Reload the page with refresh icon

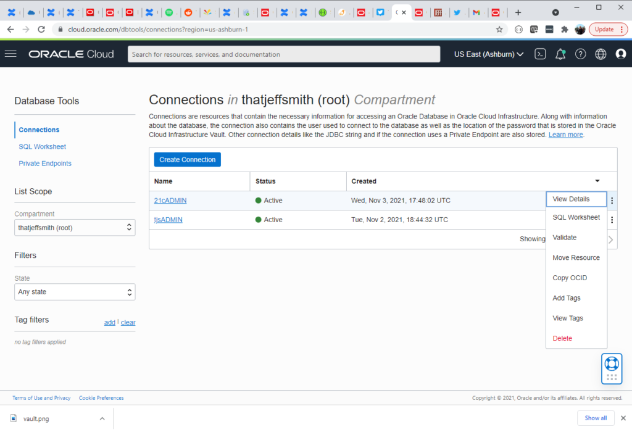pyautogui.click(x=41, y=30)
